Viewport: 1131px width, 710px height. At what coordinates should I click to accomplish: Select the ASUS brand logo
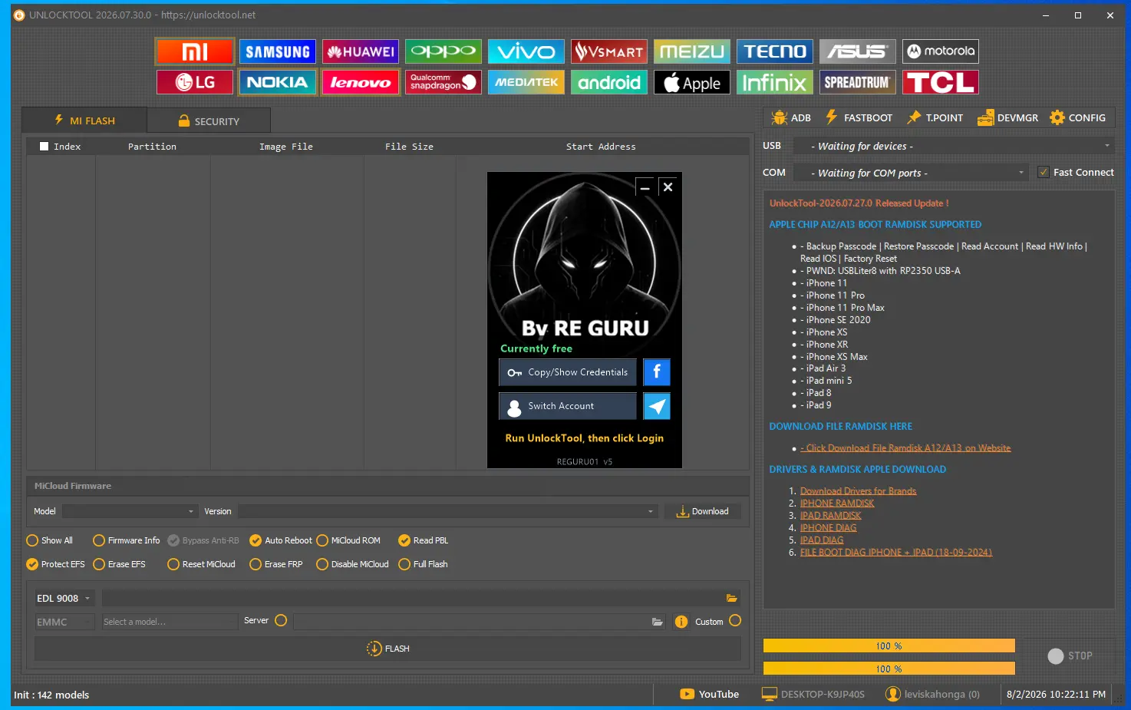coord(858,51)
